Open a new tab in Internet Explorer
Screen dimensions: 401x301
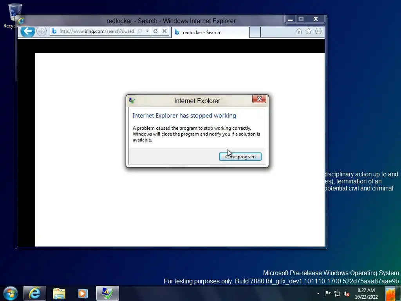pyautogui.click(x=255, y=33)
